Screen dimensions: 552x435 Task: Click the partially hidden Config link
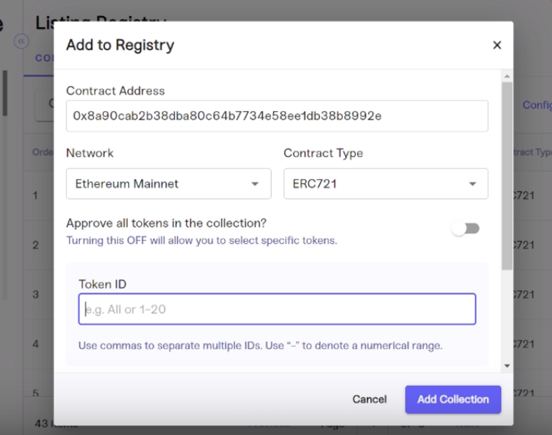(x=537, y=105)
